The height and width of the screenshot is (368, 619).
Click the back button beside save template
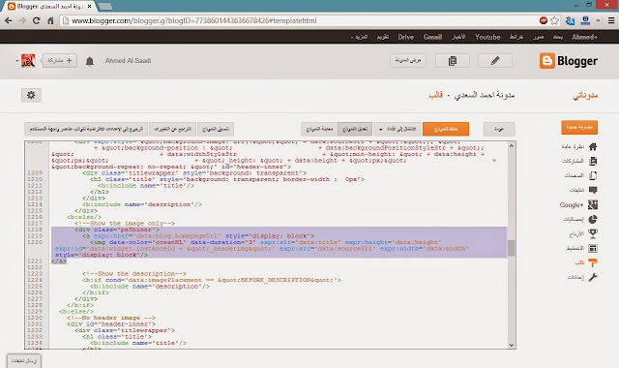499,129
